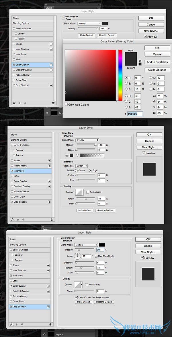Open the Technique dropdown showing Softer
The image size is (172, 337).
[x=82, y=166]
